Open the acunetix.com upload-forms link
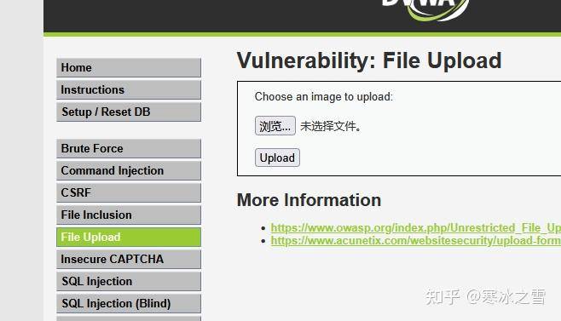This screenshot has height=321, width=561. tap(416, 241)
